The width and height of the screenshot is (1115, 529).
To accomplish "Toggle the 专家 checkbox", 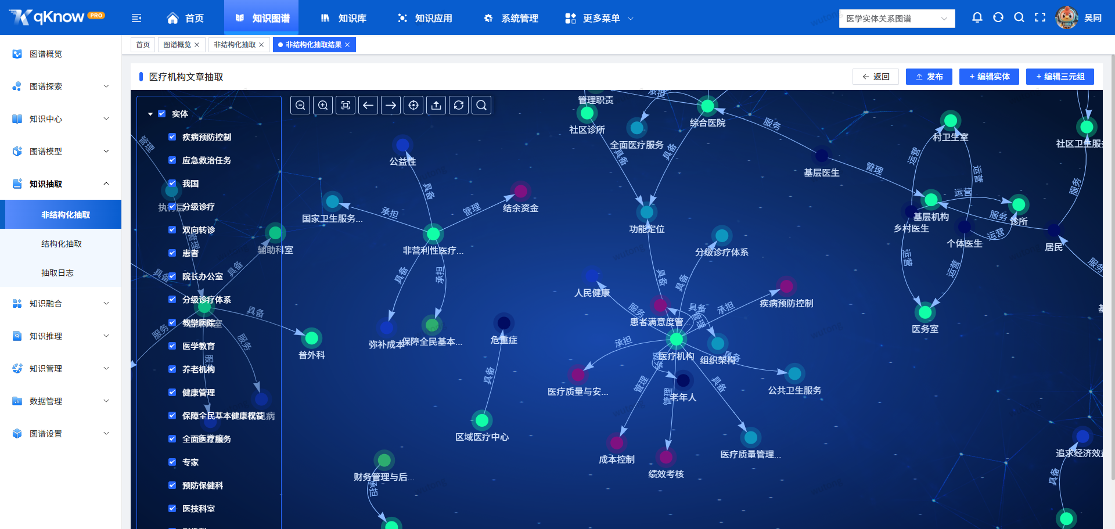I will [172, 462].
